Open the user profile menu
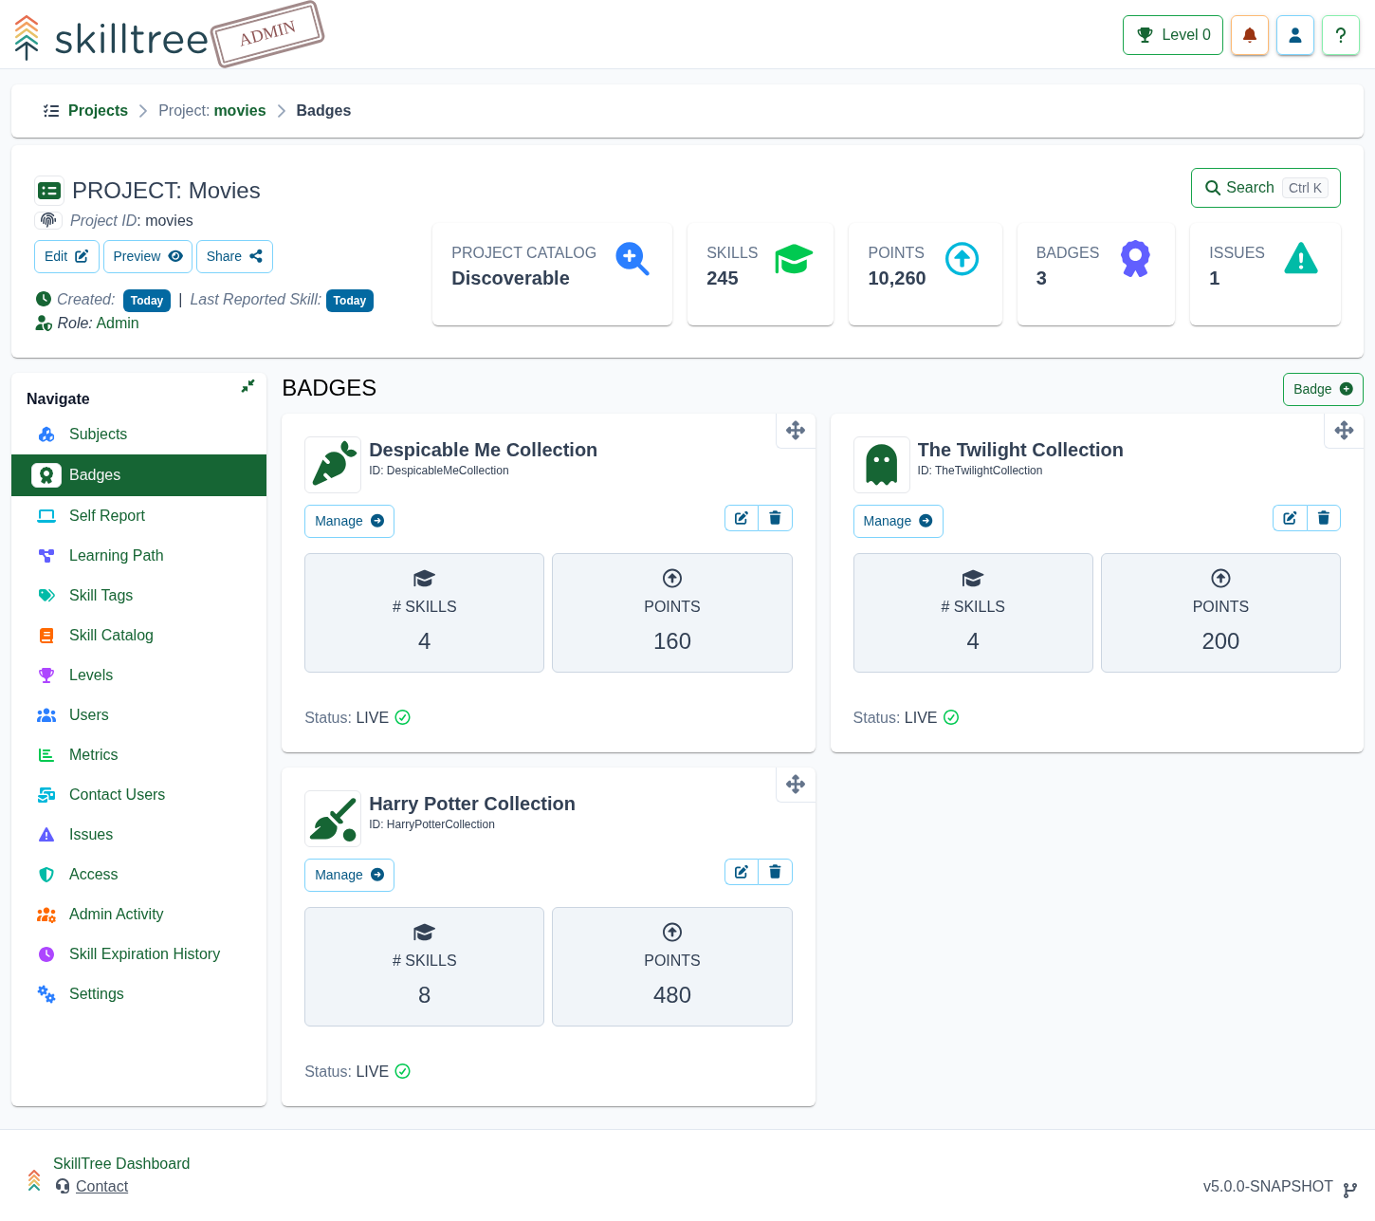Image resolution: width=1375 pixels, height=1221 pixels. (x=1295, y=35)
